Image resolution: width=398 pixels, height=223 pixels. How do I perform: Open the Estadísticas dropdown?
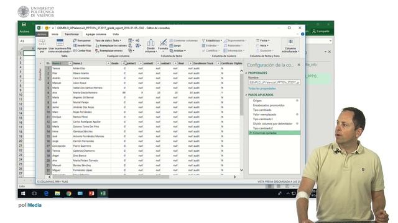pos(212,40)
